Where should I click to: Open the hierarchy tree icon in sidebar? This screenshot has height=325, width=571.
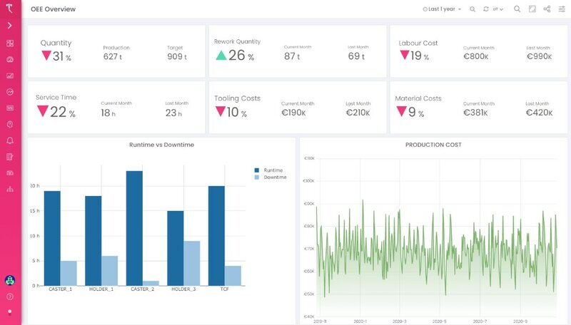10,190
